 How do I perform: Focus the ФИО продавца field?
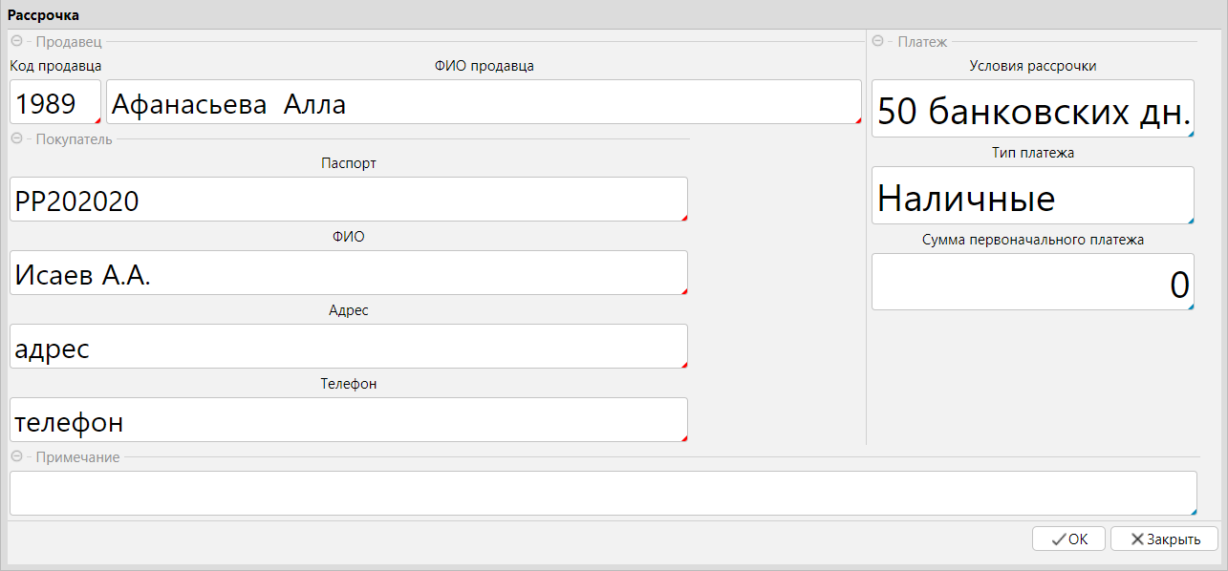point(484,103)
